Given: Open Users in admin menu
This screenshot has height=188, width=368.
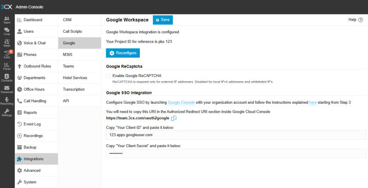Looking at the screenshot, I should pos(36,31).
